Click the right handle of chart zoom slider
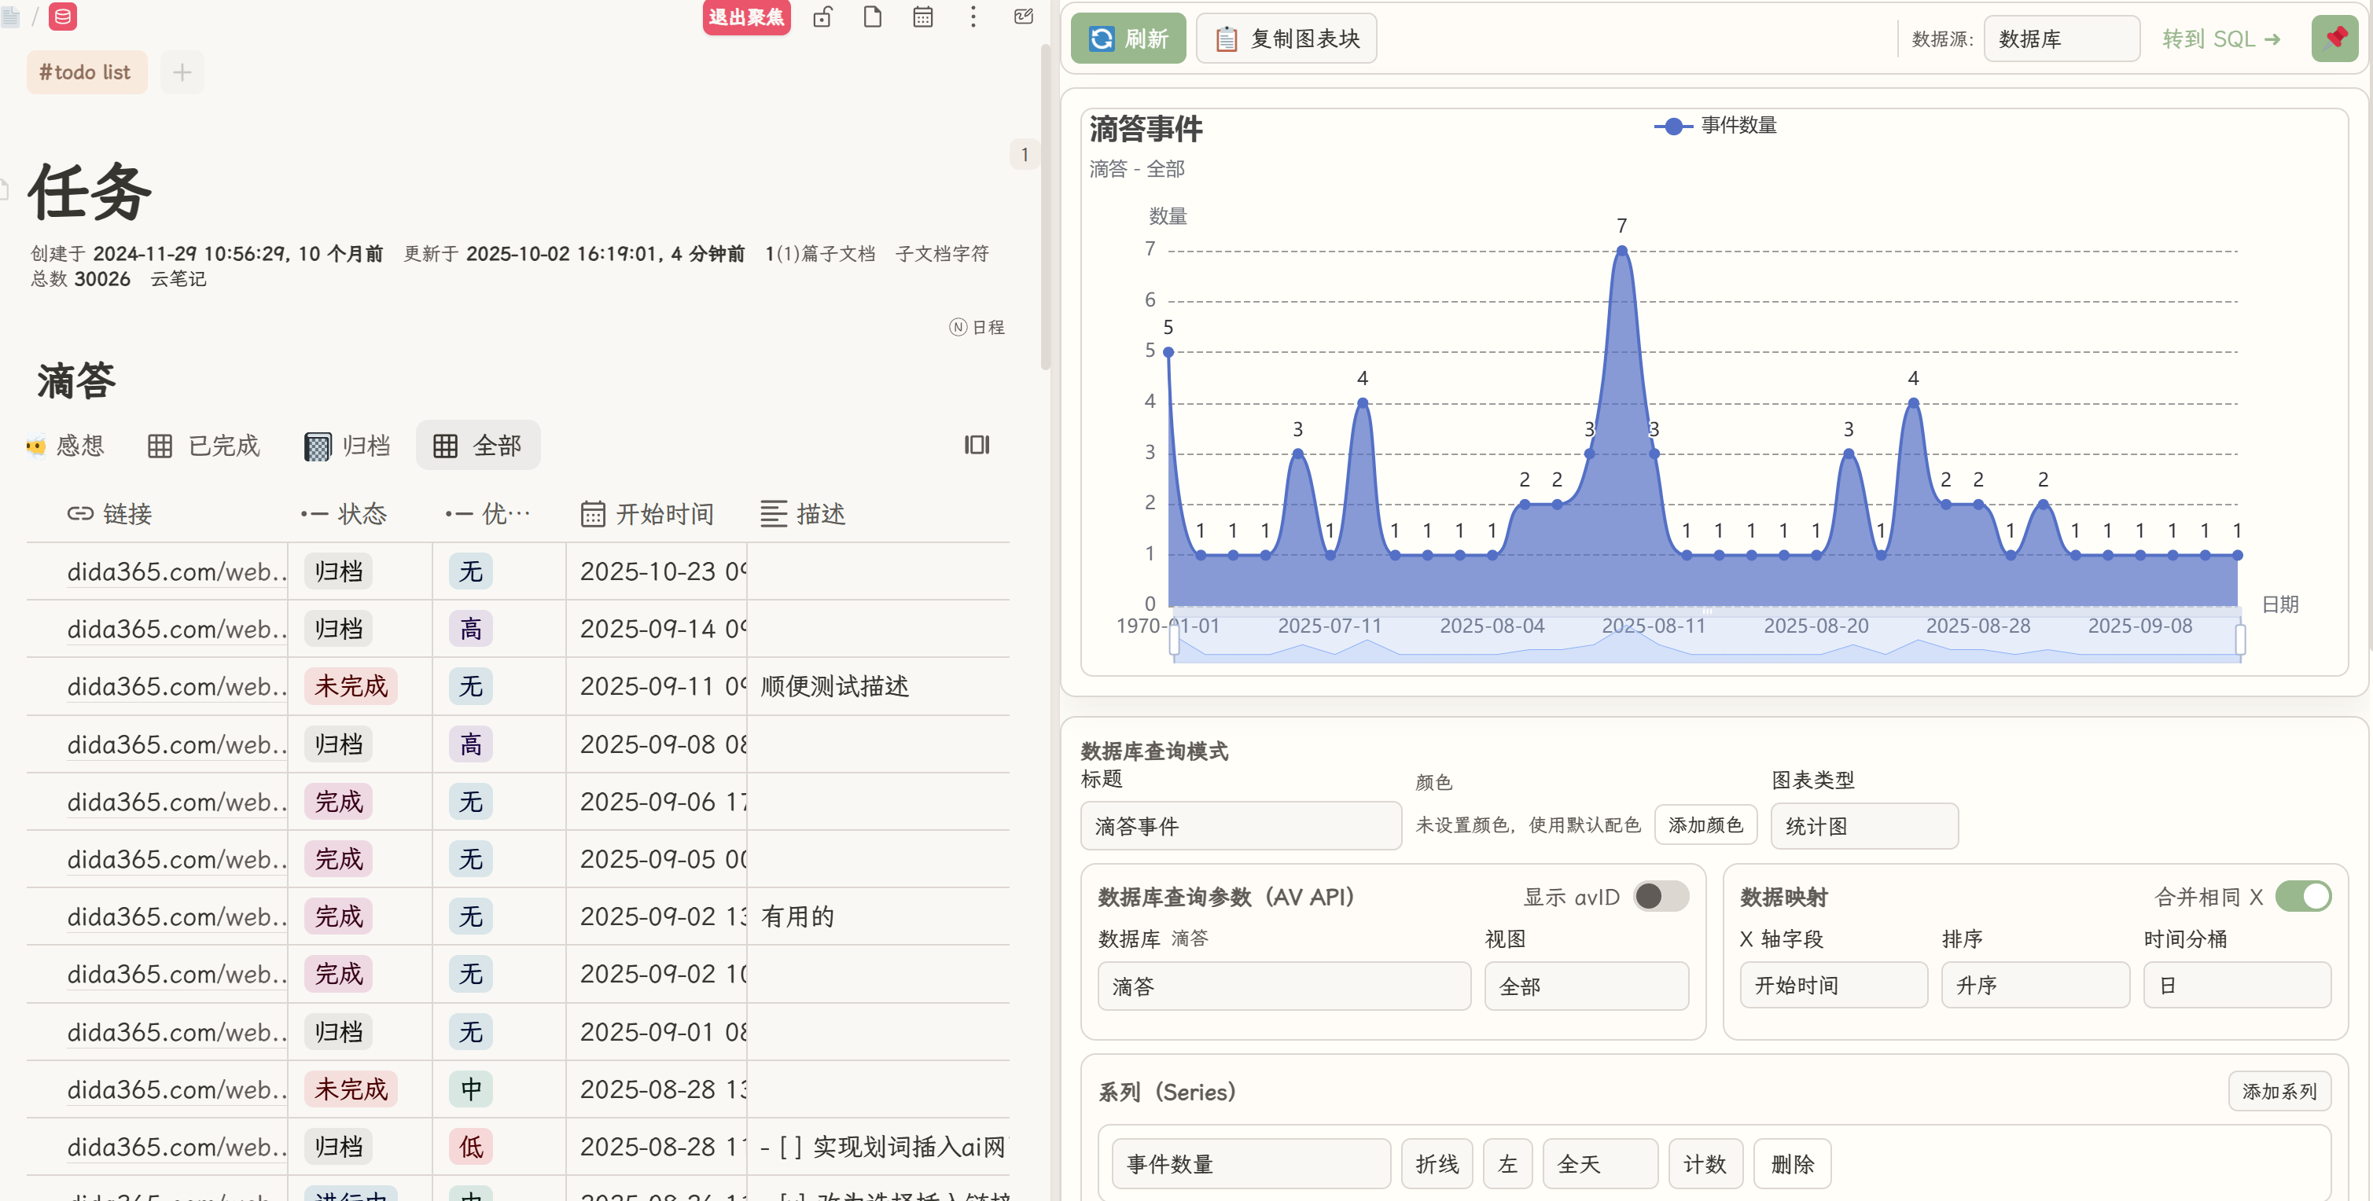The height and width of the screenshot is (1201, 2373). (2240, 639)
